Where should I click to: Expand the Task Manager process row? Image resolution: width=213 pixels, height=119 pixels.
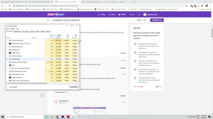coord(7,59)
